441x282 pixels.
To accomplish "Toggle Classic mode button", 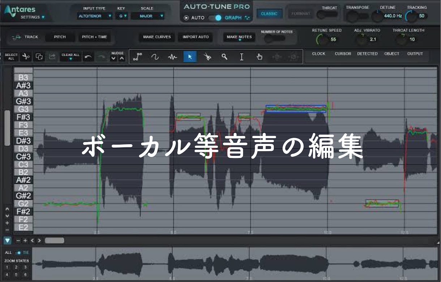I will coord(269,14).
